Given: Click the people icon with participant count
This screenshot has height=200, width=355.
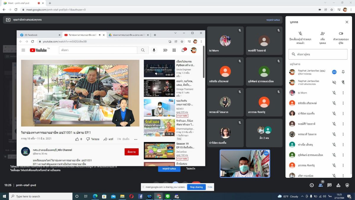Looking at the screenshot, I should (320, 185).
